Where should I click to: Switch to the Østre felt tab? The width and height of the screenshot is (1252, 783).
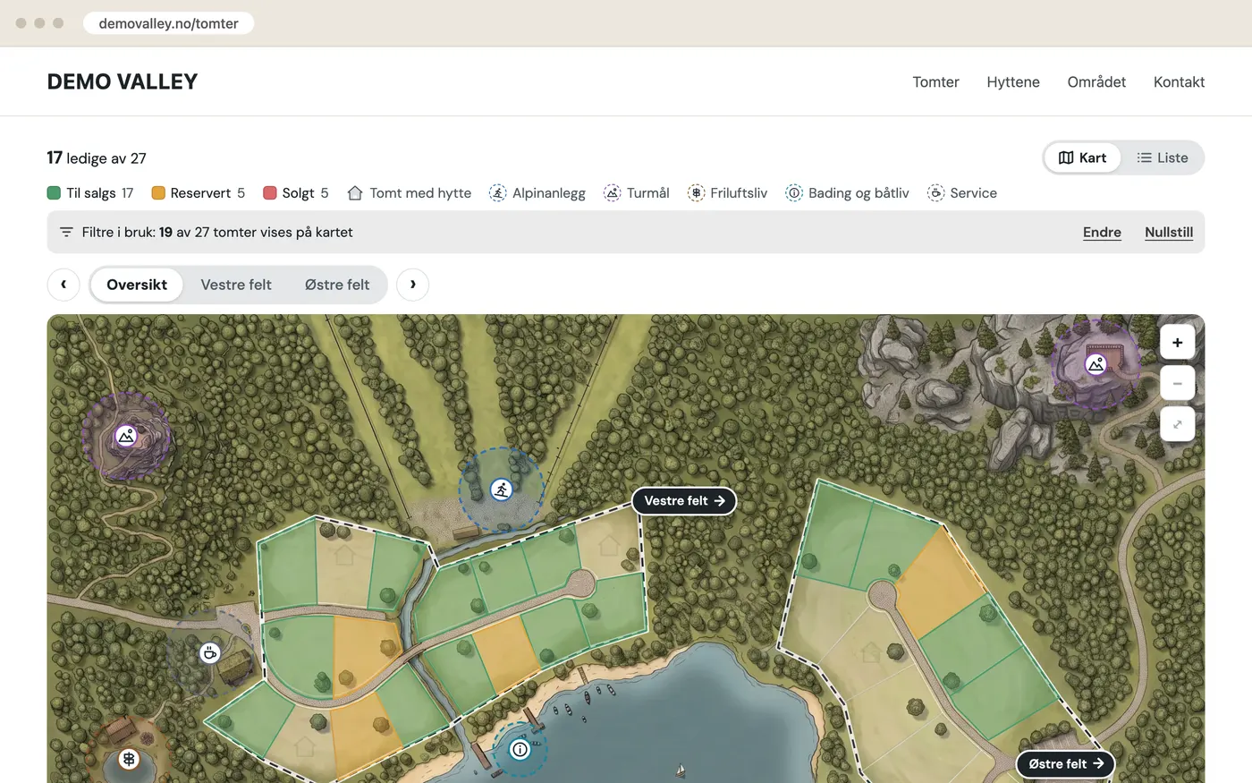click(337, 285)
